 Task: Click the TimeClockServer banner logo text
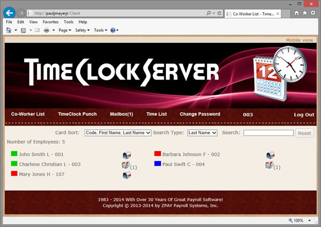pyautogui.click(x=121, y=72)
